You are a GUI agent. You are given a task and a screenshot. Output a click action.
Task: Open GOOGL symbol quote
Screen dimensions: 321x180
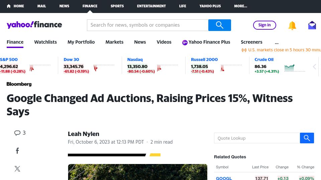[224, 178]
